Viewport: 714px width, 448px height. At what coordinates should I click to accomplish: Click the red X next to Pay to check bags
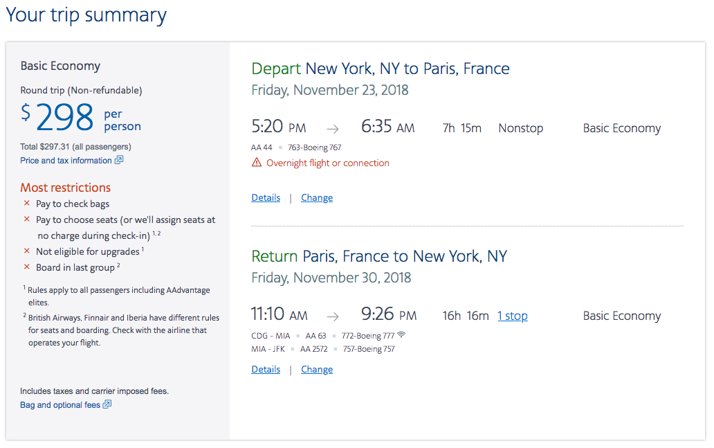(x=27, y=204)
